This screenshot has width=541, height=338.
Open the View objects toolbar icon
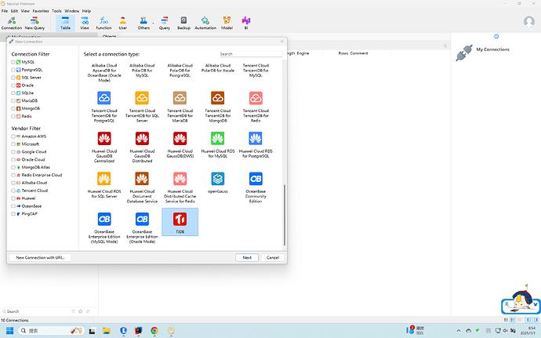click(x=85, y=23)
